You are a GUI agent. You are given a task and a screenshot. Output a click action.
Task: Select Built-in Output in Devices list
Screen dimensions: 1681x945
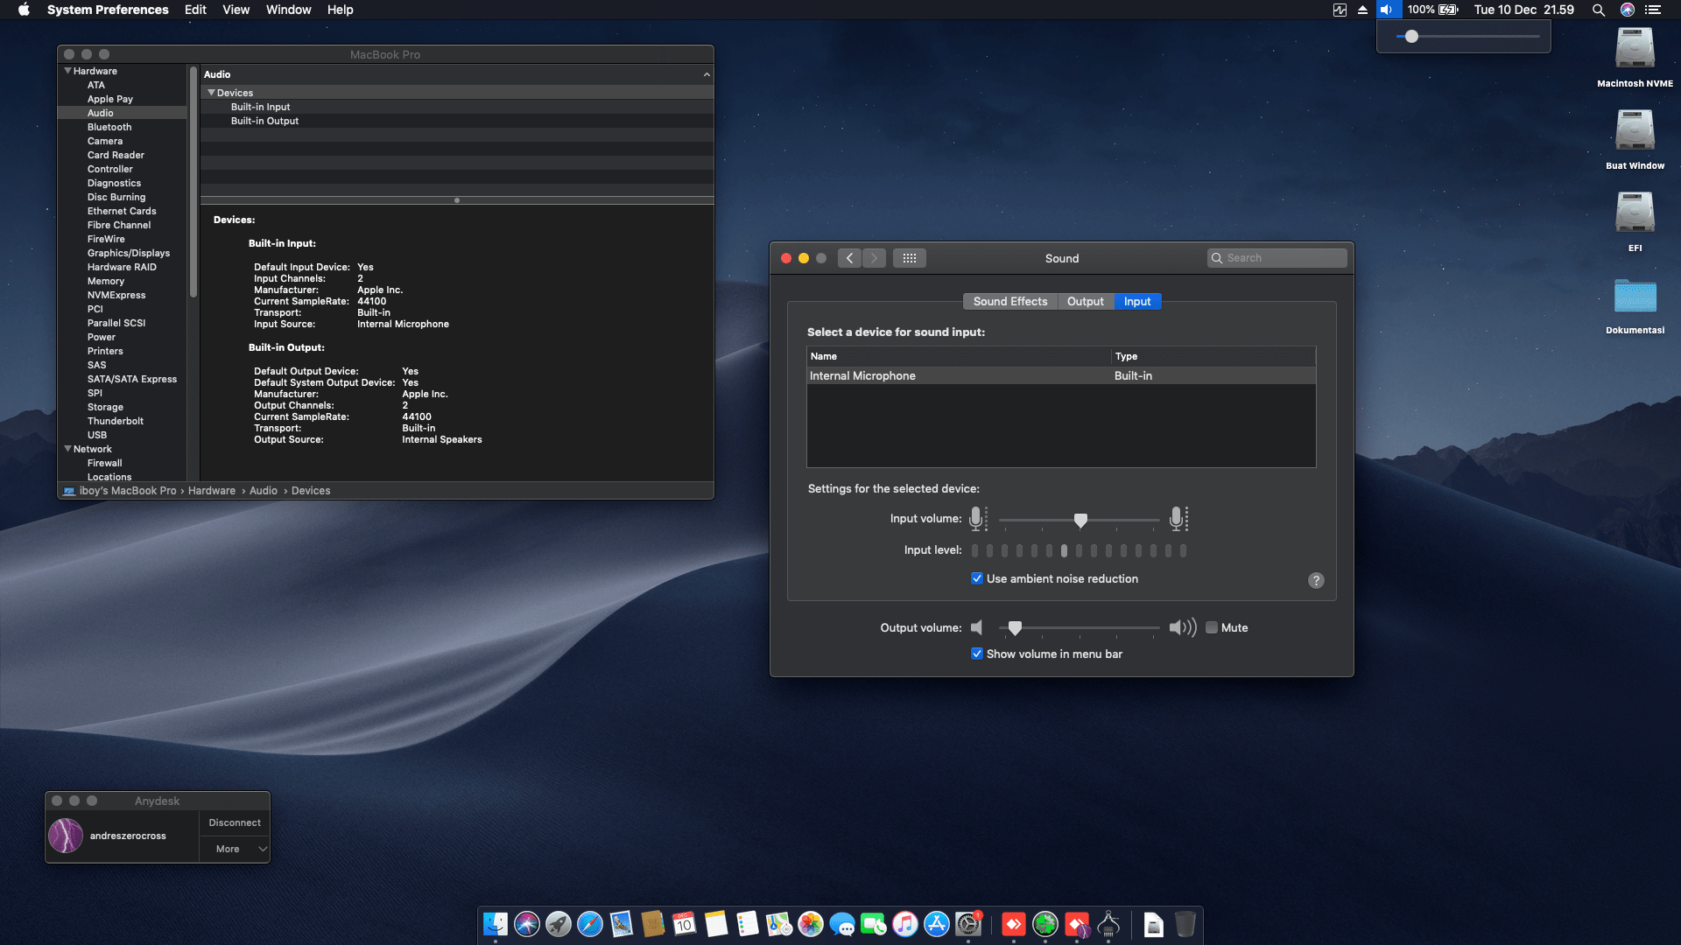(264, 121)
